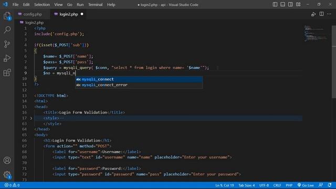Viewport: 336px width, 189px height.
Task: Click the unsaved dot on login2.php tab
Action: click(82, 14)
